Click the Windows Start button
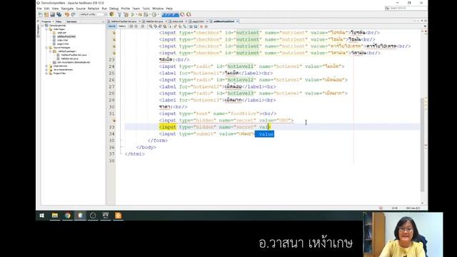 [41, 216]
